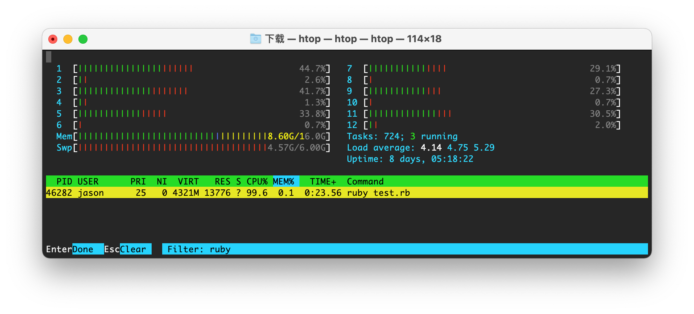Sort by the Command column header
The height and width of the screenshot is (314, 694).
coord(365,181)
